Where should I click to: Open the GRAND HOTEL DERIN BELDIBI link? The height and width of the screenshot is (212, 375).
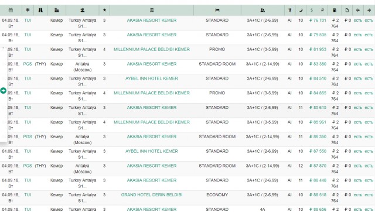152,195
